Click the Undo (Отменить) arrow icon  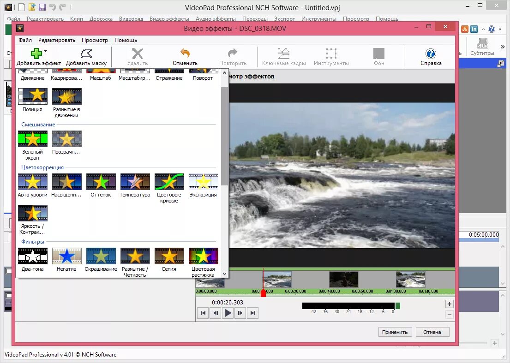185,53
